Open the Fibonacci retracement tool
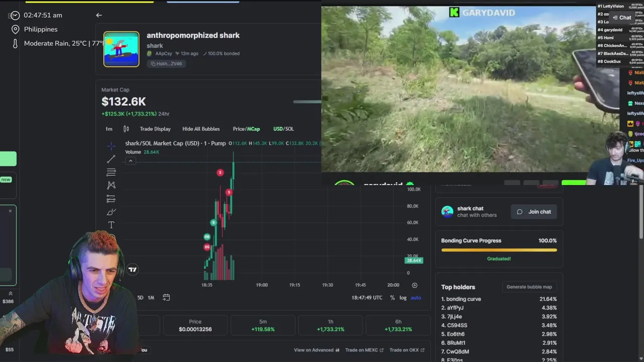Image resolution: width=644 pixels, height=362 pixels. click(111, 172)
